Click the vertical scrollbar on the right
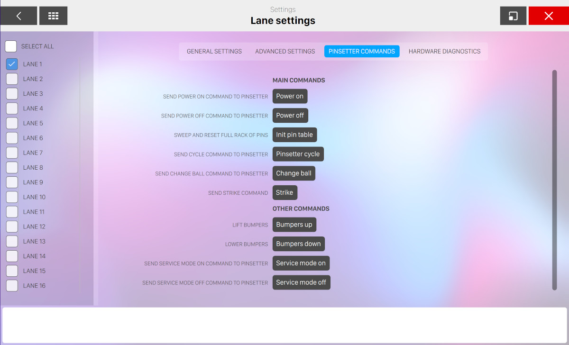 point(554,180)
